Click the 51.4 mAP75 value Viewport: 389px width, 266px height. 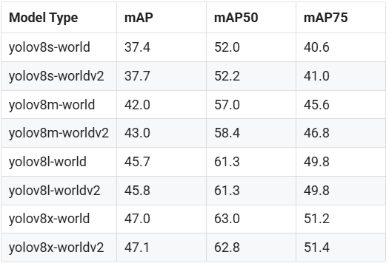pyautogui.click(x=316, y=248)
